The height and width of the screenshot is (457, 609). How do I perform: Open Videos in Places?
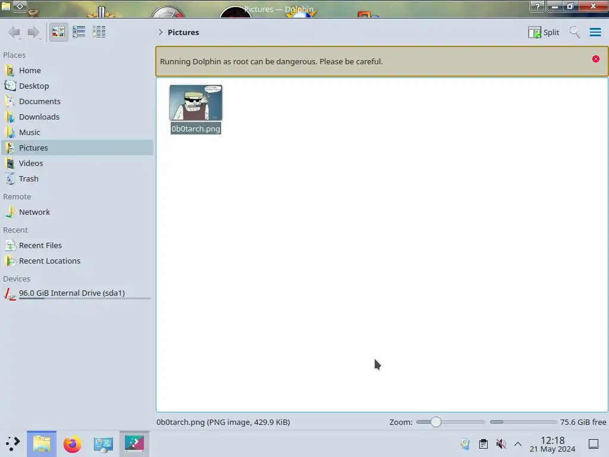click(x=77, y=163)
